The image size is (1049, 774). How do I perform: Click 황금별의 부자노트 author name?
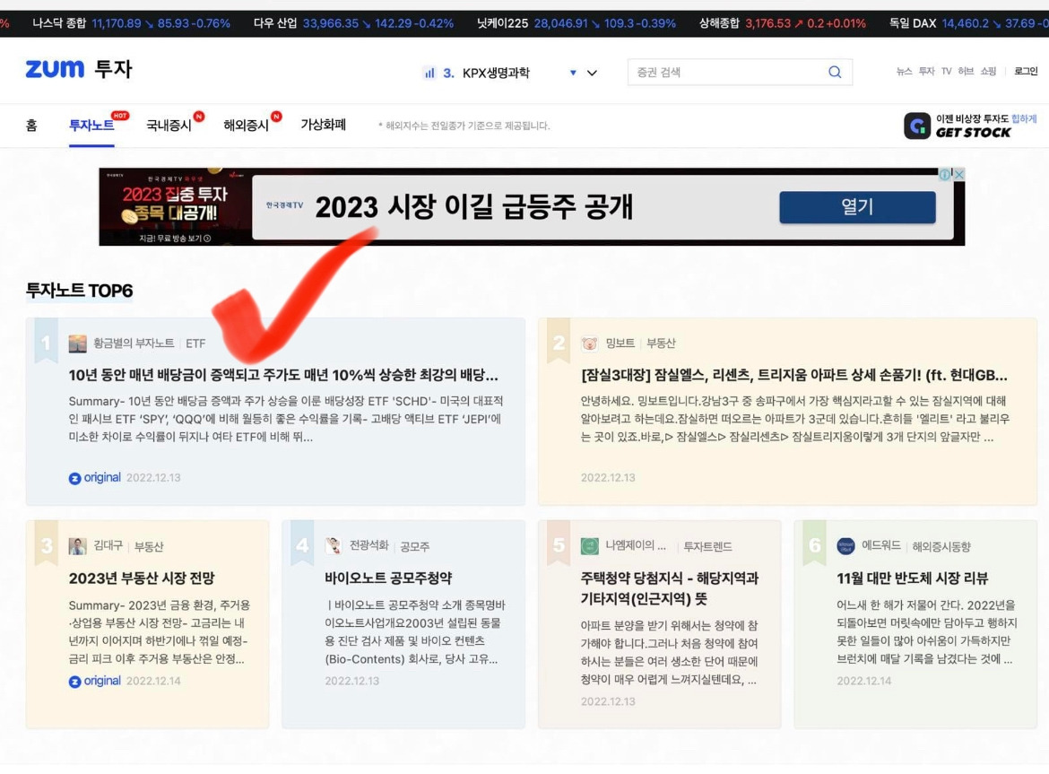[134, 344]
